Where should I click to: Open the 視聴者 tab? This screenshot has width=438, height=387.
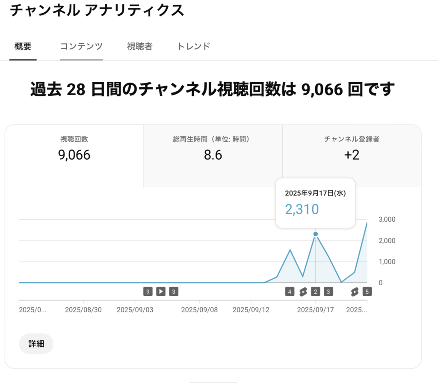point(139,46)
